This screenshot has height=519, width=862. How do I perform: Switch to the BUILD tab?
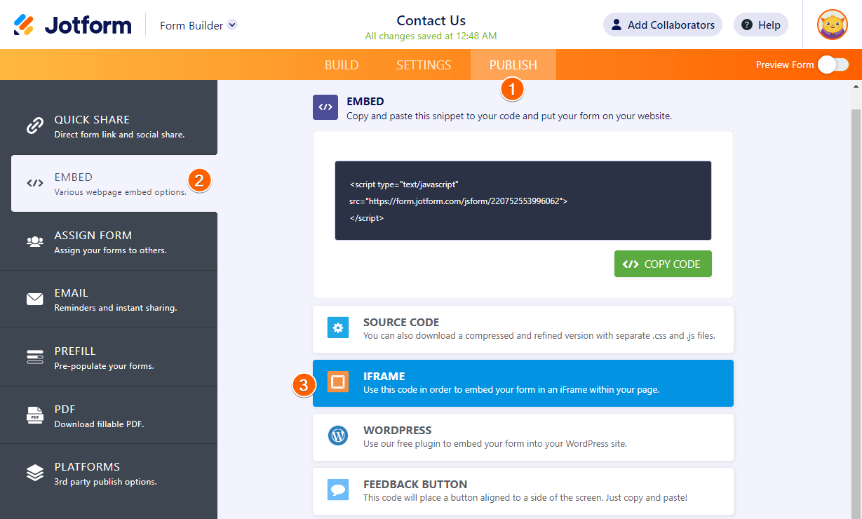pyautogui.click(x=342, y=65)
